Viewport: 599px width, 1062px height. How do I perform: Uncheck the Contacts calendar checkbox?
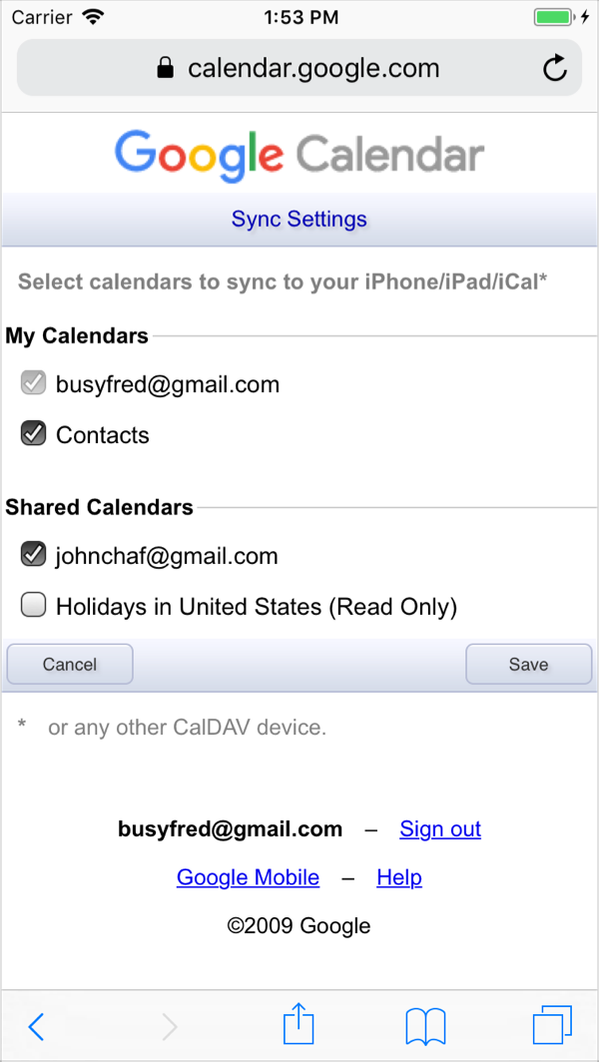pos(34,434)
